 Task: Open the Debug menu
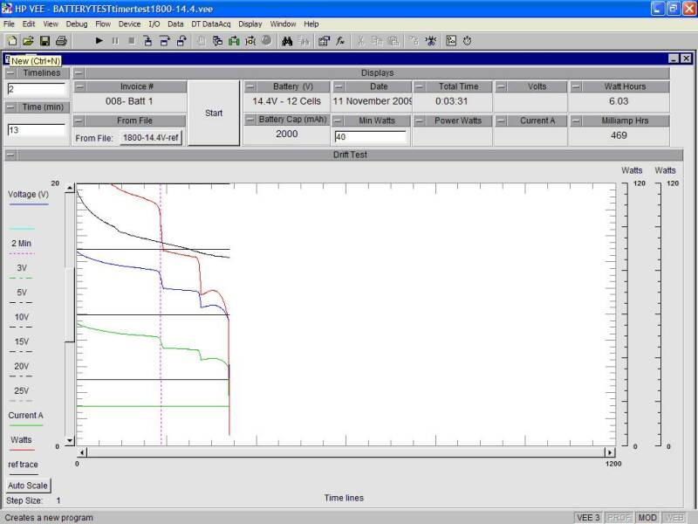[x=77, y=24]
